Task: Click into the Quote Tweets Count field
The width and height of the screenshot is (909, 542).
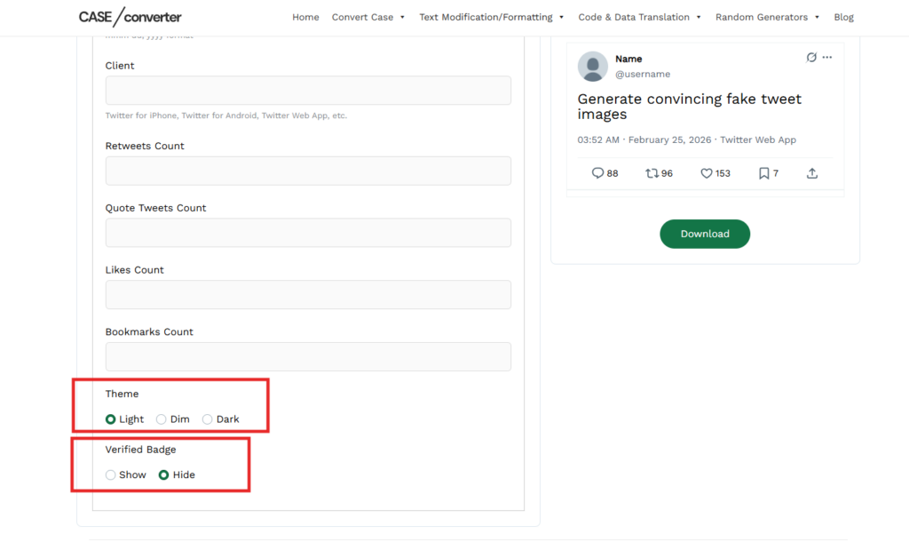Action: [x=308, y=233]
